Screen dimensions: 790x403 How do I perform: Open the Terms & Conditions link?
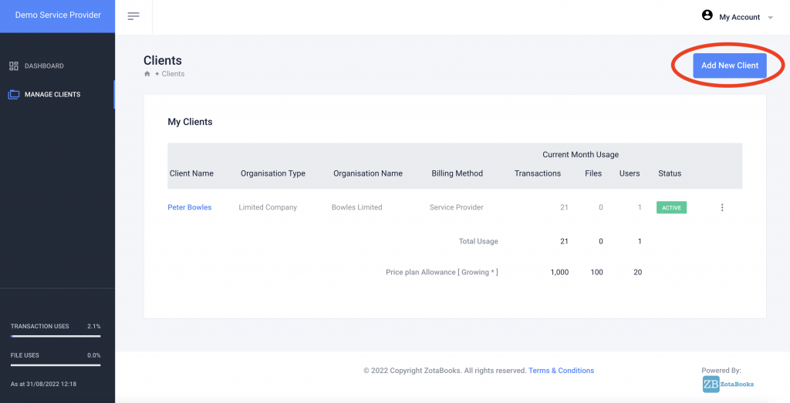point(561,371)
